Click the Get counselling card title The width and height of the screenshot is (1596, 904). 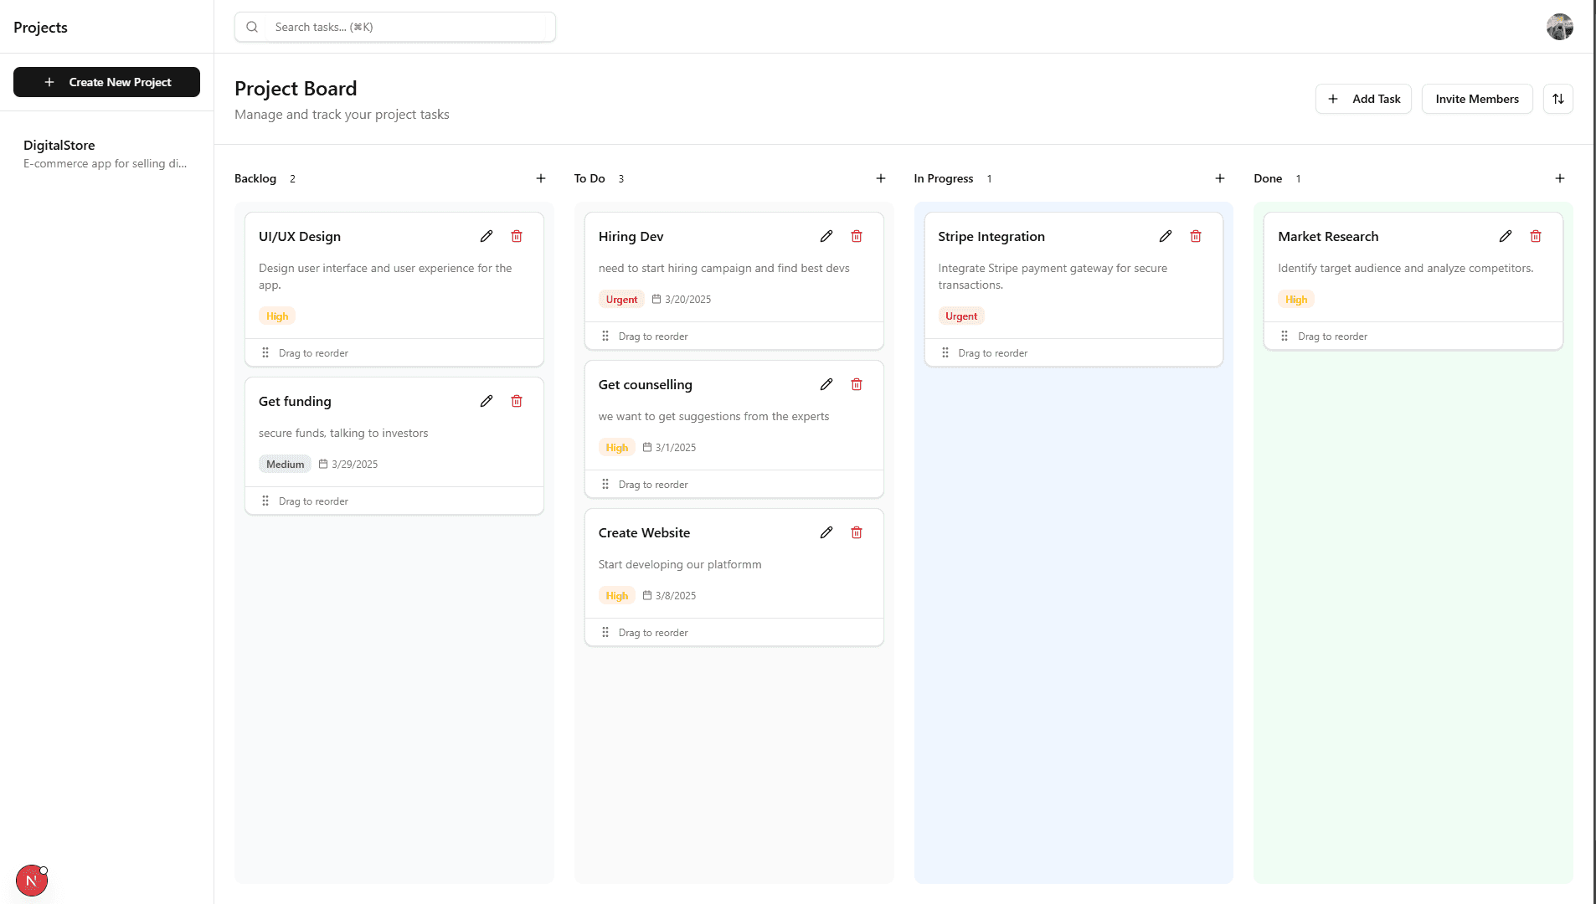click(x=645, y=384)
